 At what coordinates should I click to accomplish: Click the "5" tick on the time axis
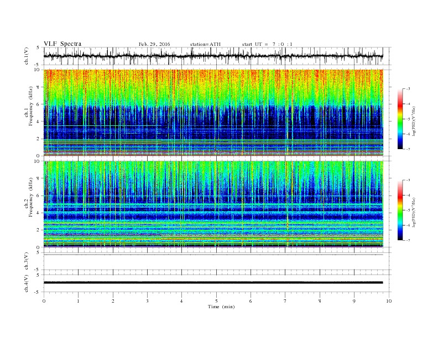coord(216,301)
